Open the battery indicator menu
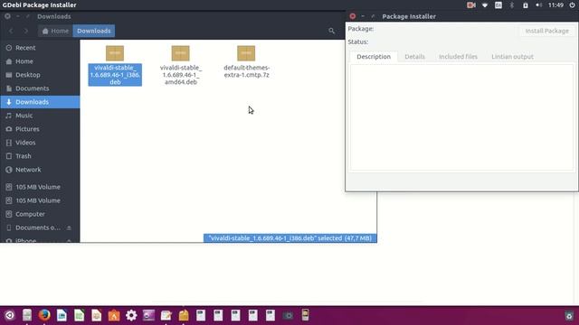 tap(525, 5)
